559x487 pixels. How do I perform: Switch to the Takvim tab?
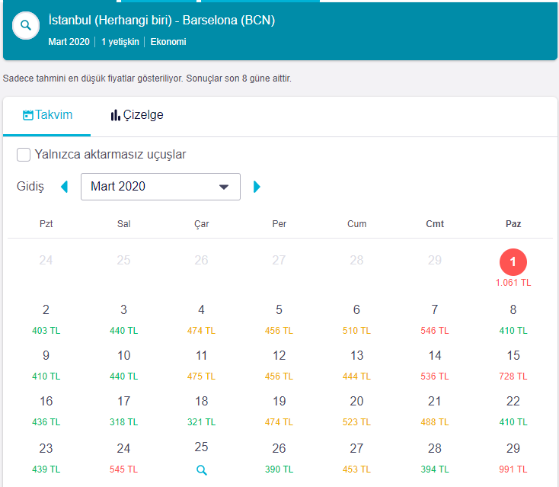pyautogui.click(x=47, y=115)
